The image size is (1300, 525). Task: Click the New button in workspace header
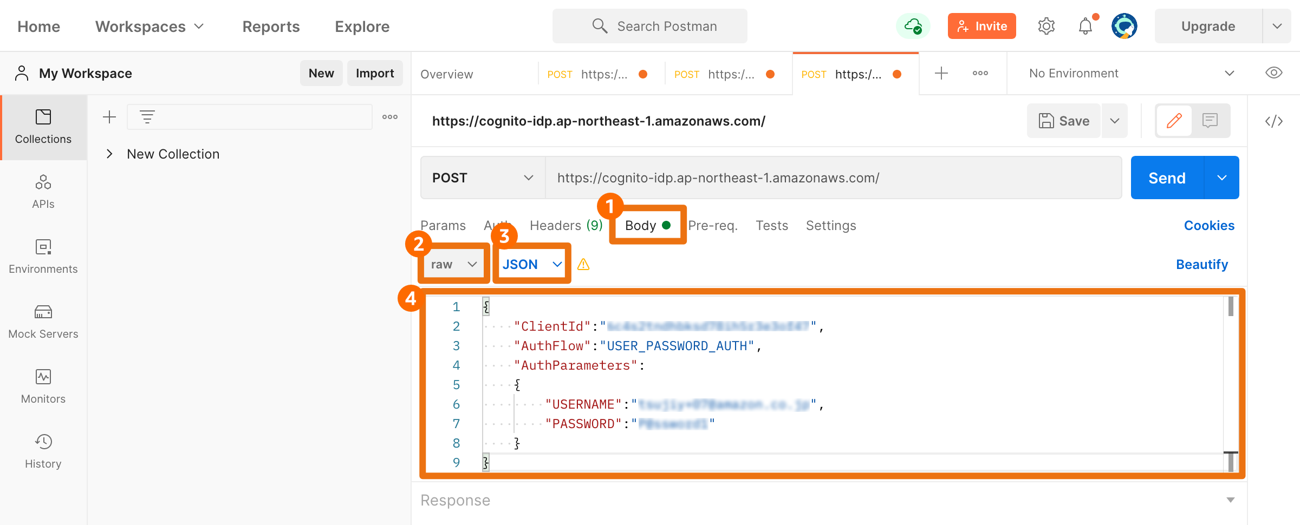pyautogui.click(x=321, y=73)
